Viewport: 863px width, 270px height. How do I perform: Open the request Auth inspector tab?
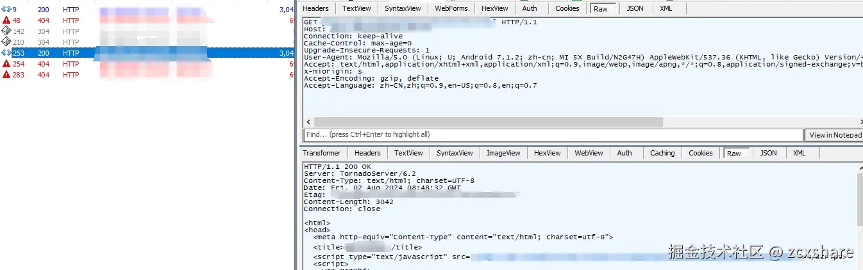coord(530,8)
